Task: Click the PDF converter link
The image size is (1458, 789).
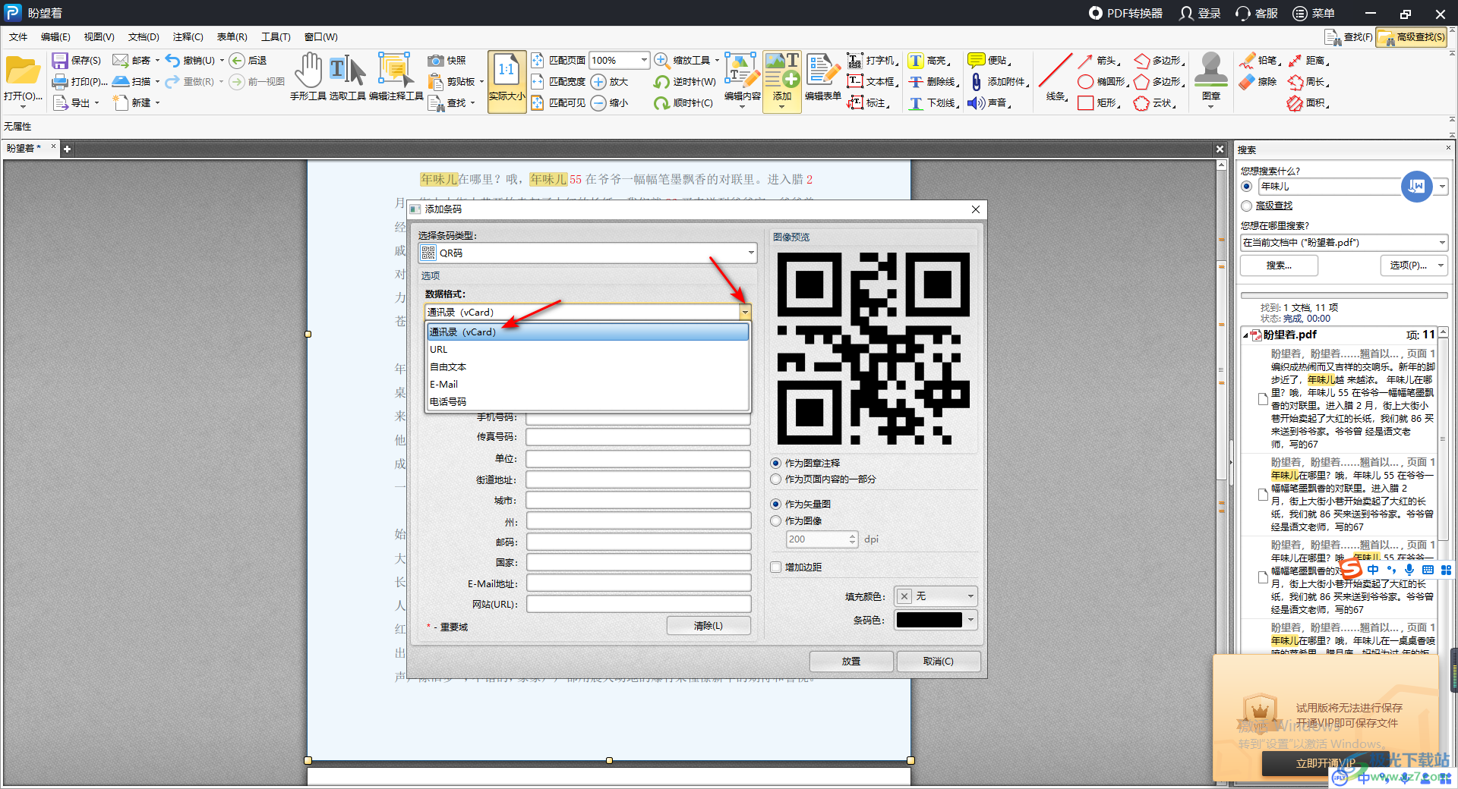Action: coord(1125,14)
